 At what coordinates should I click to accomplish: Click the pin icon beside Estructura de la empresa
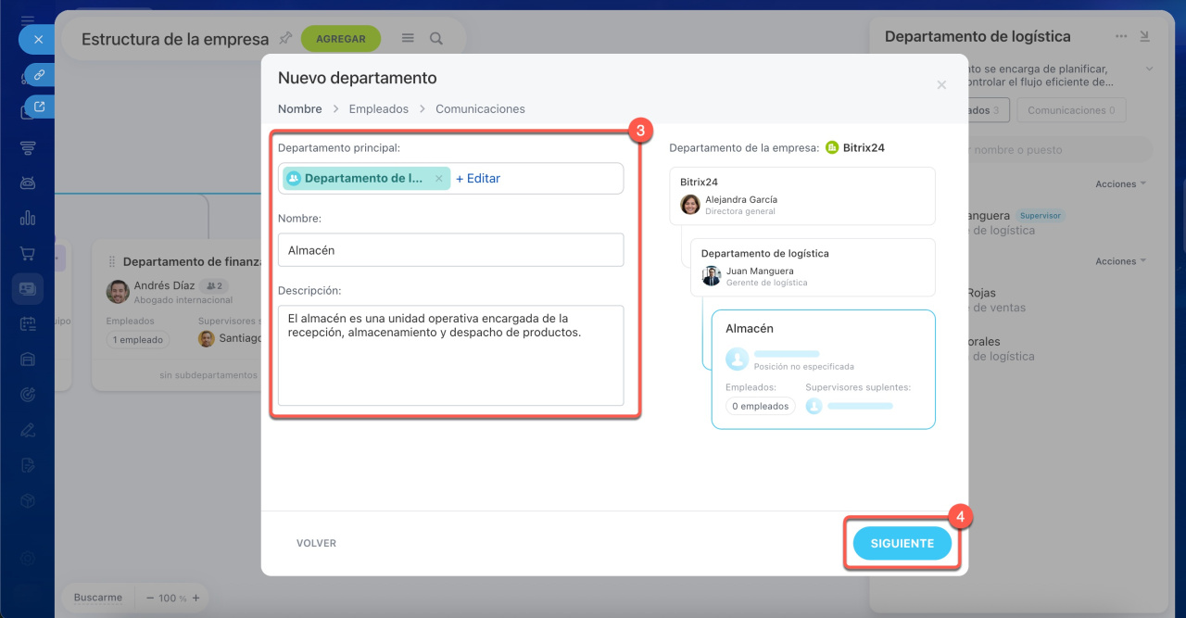(x=285, y=38)
